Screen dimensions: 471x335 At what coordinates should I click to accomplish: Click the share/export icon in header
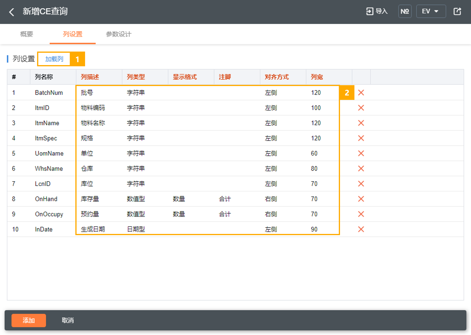pos(457,11)
